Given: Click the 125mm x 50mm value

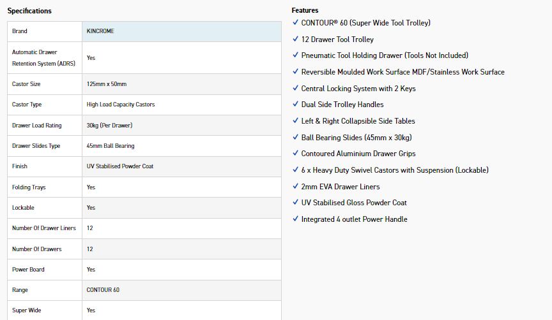Looking at the screenshot, I should [x=107, y=84].
